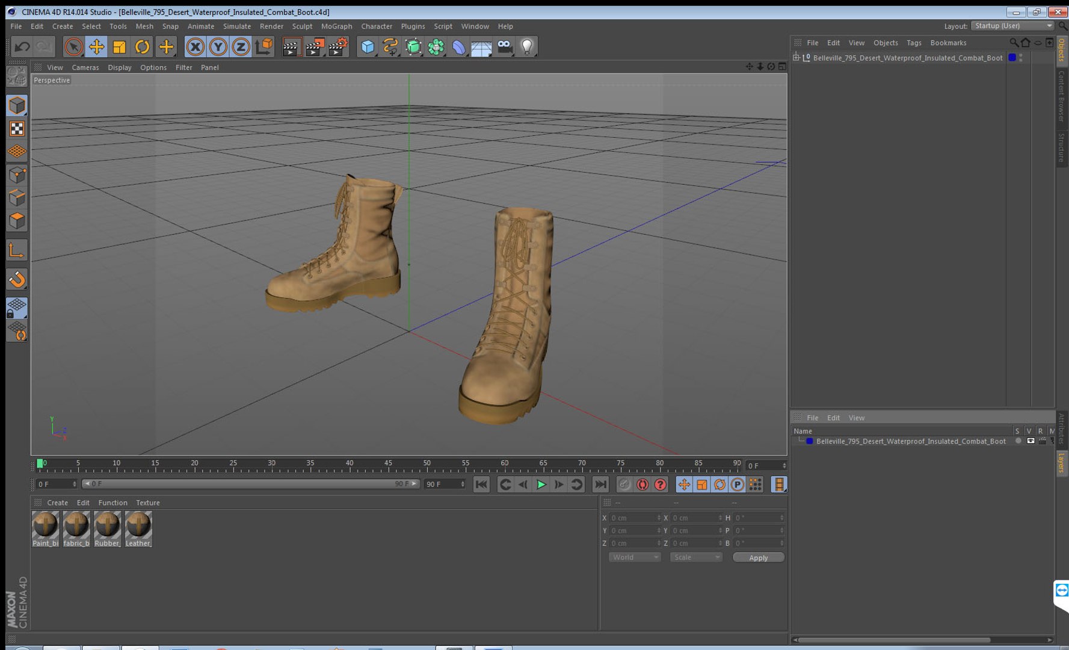
Task: Click the Apply button
Action: point(758,557)
